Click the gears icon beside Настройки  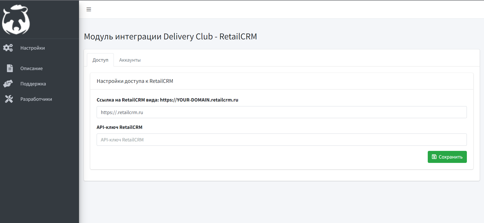[8, 48]
